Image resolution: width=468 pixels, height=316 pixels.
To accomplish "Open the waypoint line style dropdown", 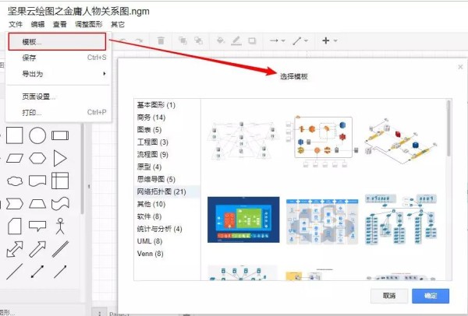I will click(300, 40).
